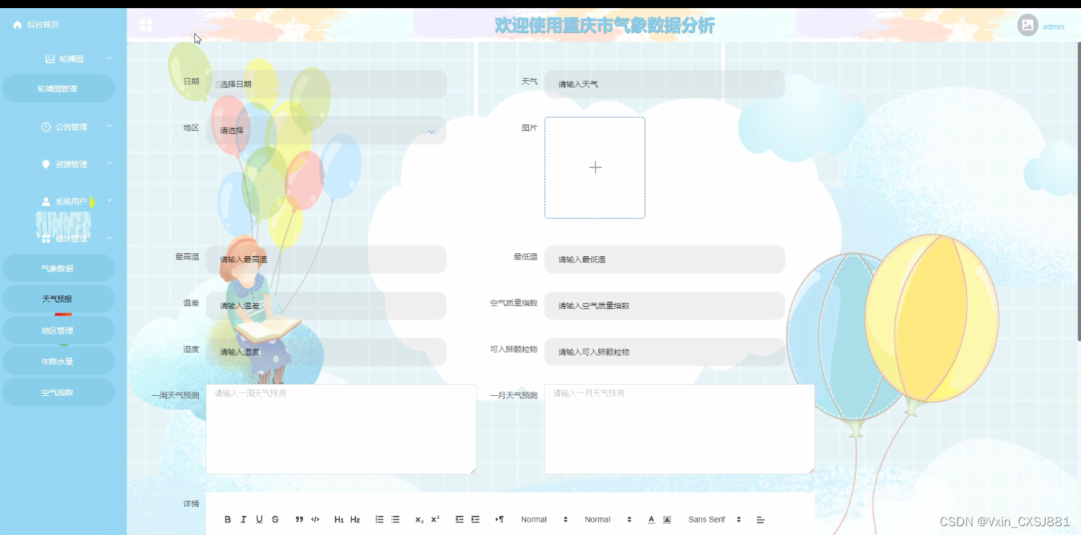Click the 一周天气预测 text area
This screenshot has width=1081, height=535.
coord(341,429)
